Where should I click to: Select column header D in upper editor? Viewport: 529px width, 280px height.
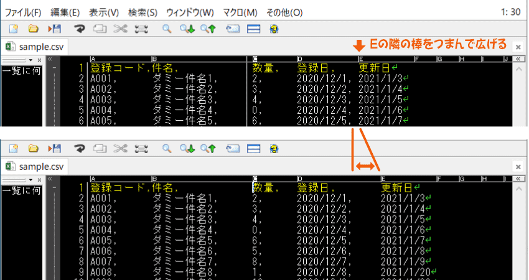(300, 59)
